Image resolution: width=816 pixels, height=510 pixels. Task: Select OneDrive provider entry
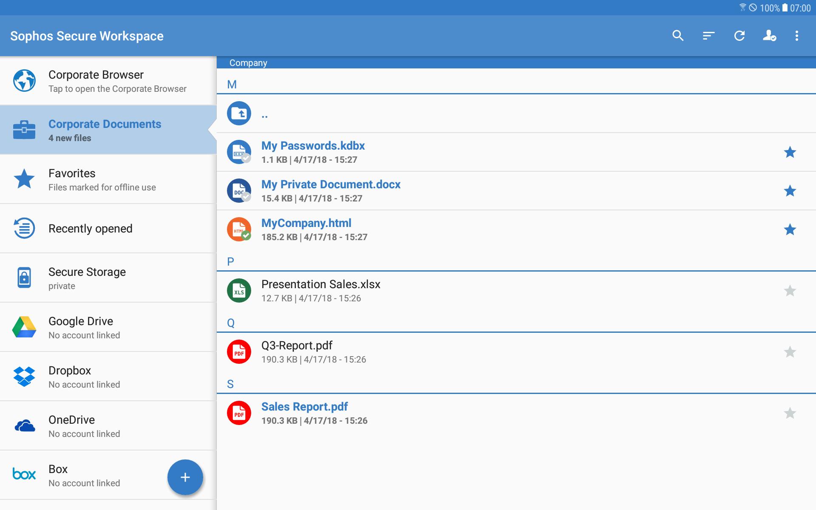[x=108, y=425]
